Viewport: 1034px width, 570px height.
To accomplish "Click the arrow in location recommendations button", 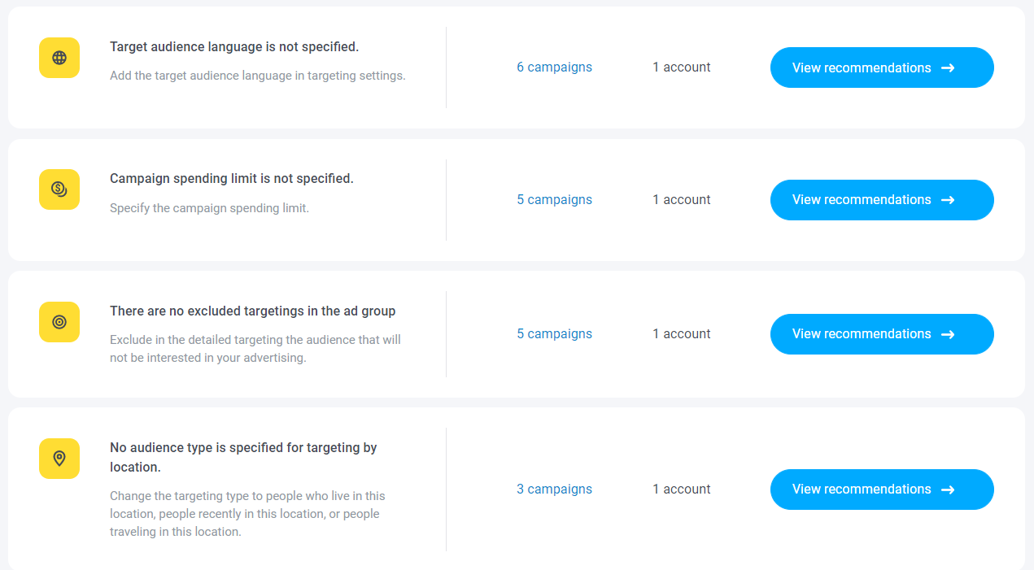I will 948,490.
